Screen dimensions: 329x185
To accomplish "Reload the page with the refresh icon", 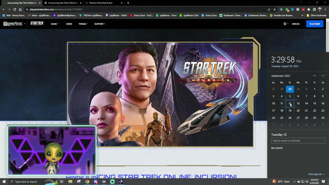I will pyautogui.click(x=15, y=9).
